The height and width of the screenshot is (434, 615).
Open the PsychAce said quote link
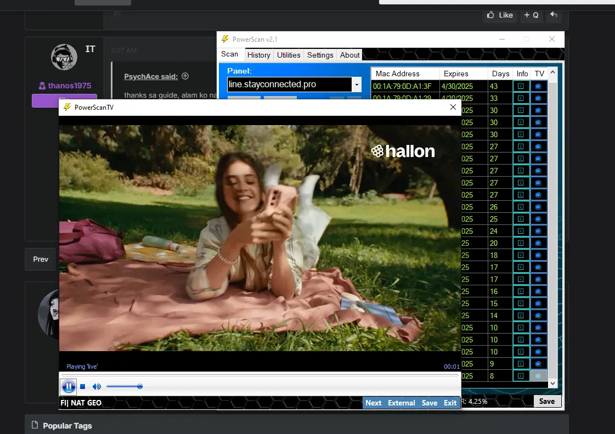[x=151, y=76]
